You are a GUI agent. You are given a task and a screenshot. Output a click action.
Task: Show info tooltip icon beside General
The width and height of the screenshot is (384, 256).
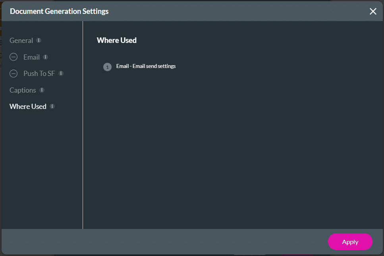pos(39,40)
